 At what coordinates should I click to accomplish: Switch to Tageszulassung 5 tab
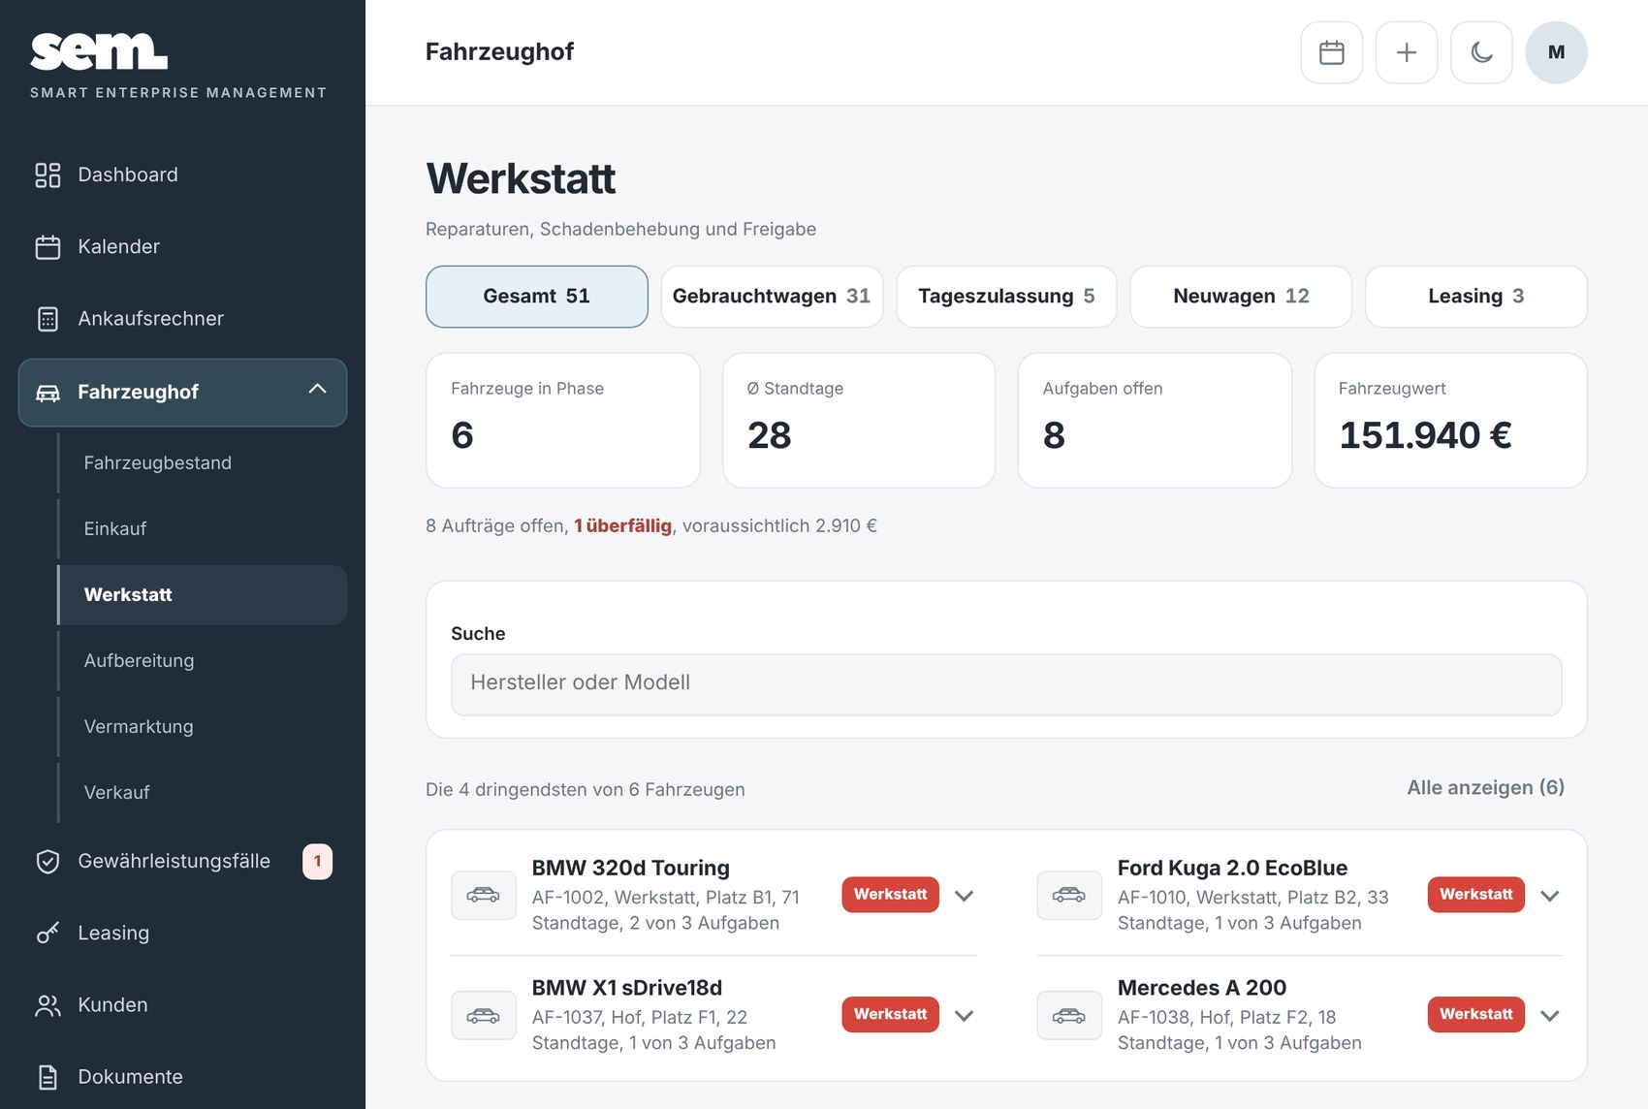click(1006, 297)
